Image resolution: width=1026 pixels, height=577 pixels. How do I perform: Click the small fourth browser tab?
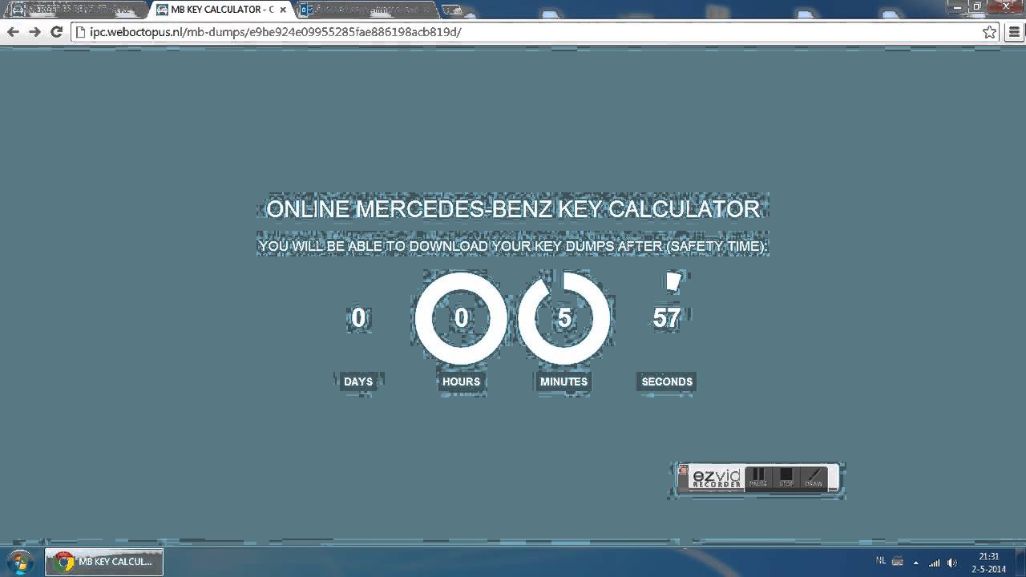[454, 10]
